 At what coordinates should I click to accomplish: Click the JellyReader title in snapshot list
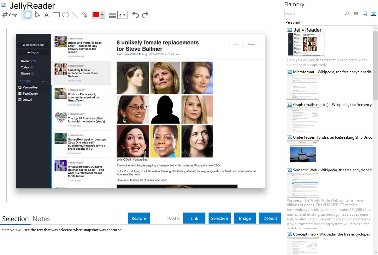(307, 30)
